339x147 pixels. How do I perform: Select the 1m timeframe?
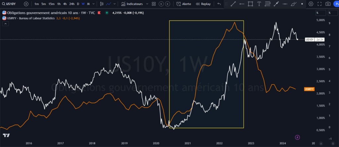(x=37, y=4)
